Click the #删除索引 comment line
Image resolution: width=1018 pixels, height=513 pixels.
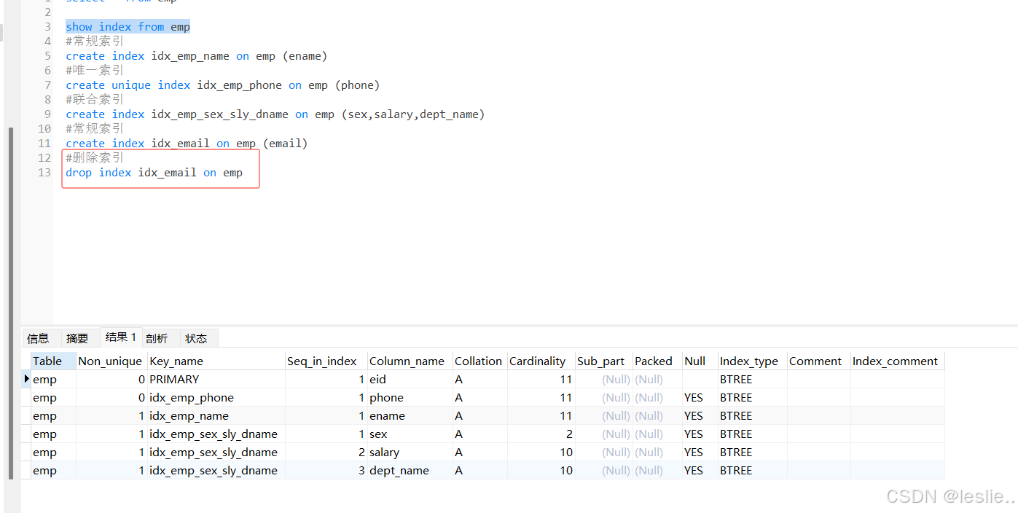tap(95, 158)
